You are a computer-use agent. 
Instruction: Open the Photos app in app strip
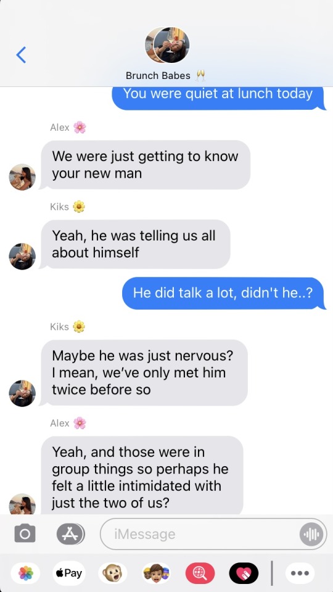26,573
